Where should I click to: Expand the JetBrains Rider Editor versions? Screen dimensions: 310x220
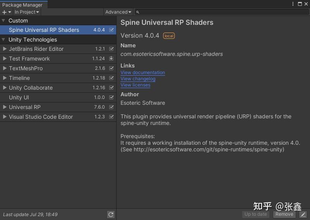[5, 49]
